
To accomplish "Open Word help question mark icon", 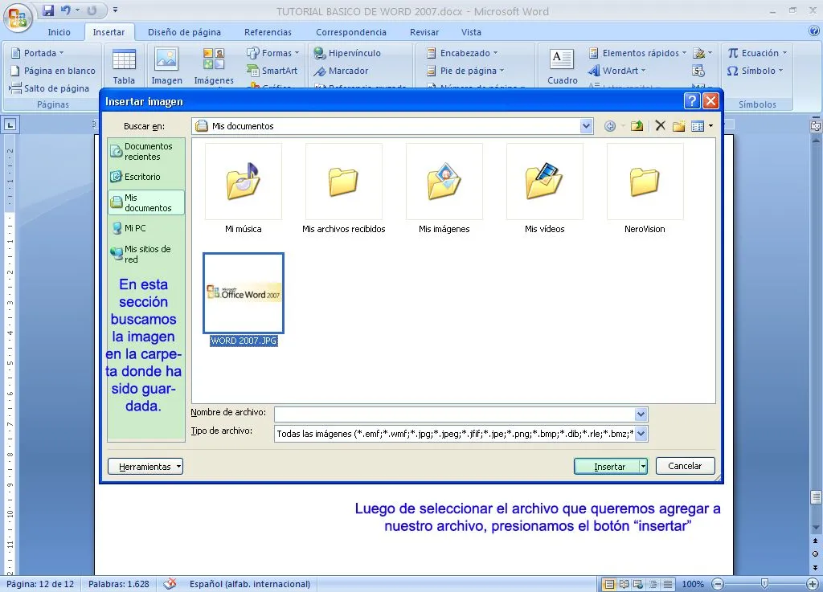I will [814, 31].
